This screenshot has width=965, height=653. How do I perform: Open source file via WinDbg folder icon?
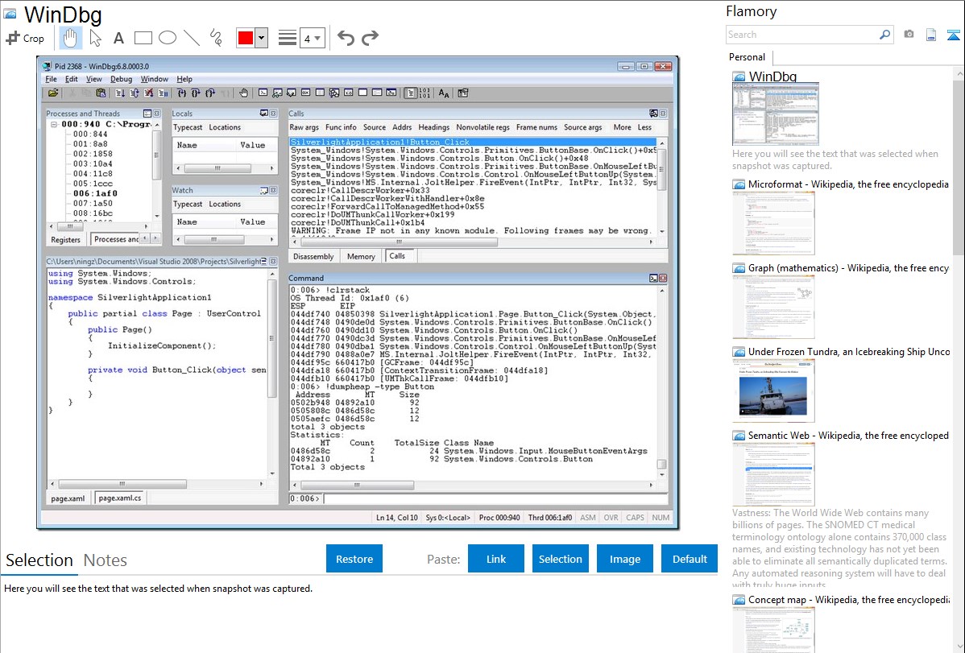tap(53, 93)
